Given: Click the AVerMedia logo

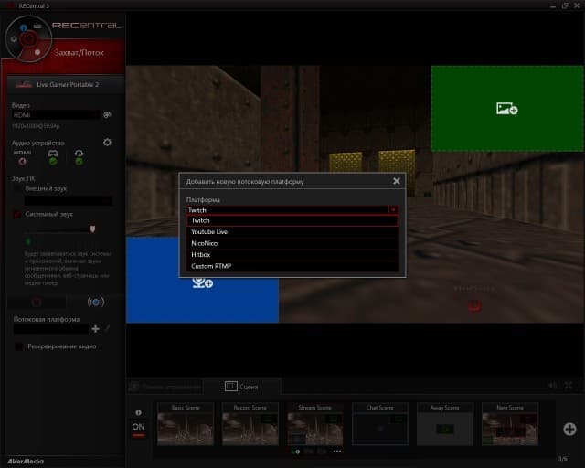Looking at the screenshot, I should click(26, 462).
